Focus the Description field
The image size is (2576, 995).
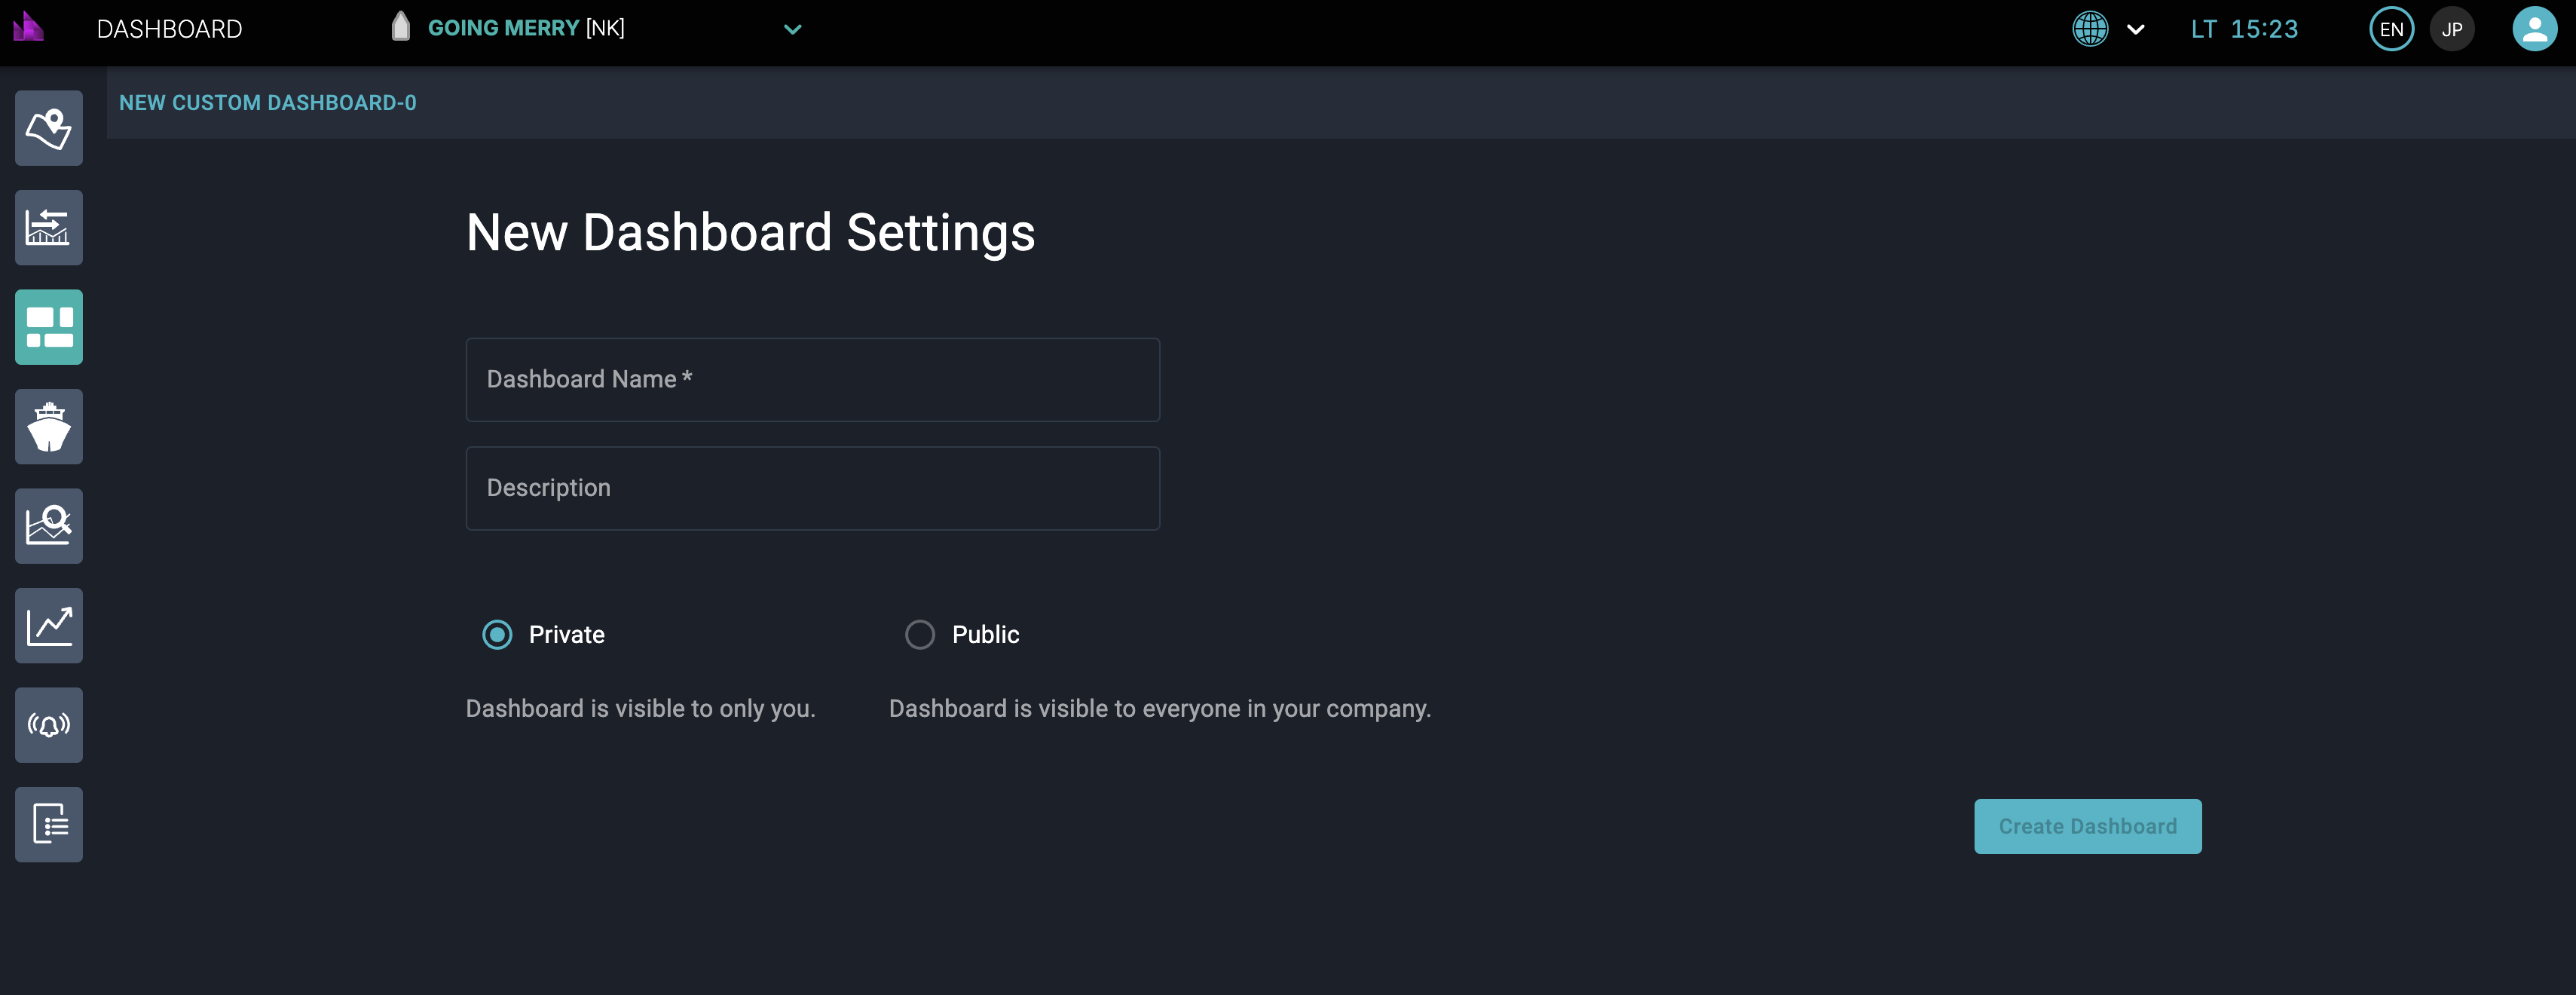[813, 488]
